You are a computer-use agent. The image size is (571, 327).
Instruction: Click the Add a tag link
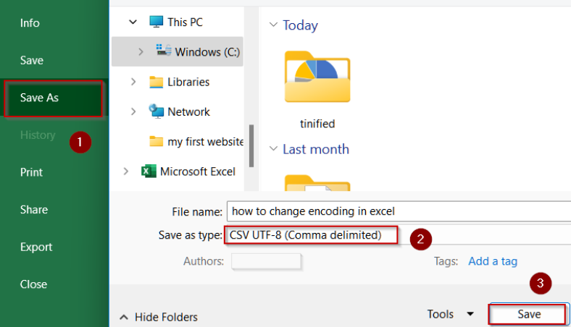point(493,261)
